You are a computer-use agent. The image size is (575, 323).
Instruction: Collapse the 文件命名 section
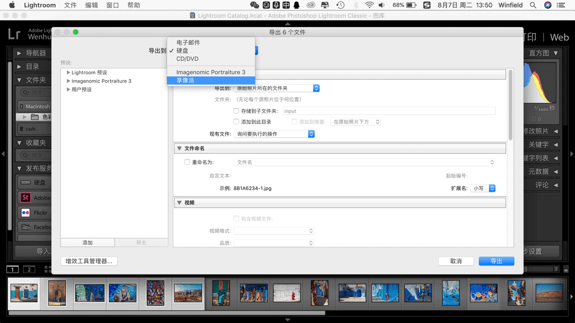[180, 149]
